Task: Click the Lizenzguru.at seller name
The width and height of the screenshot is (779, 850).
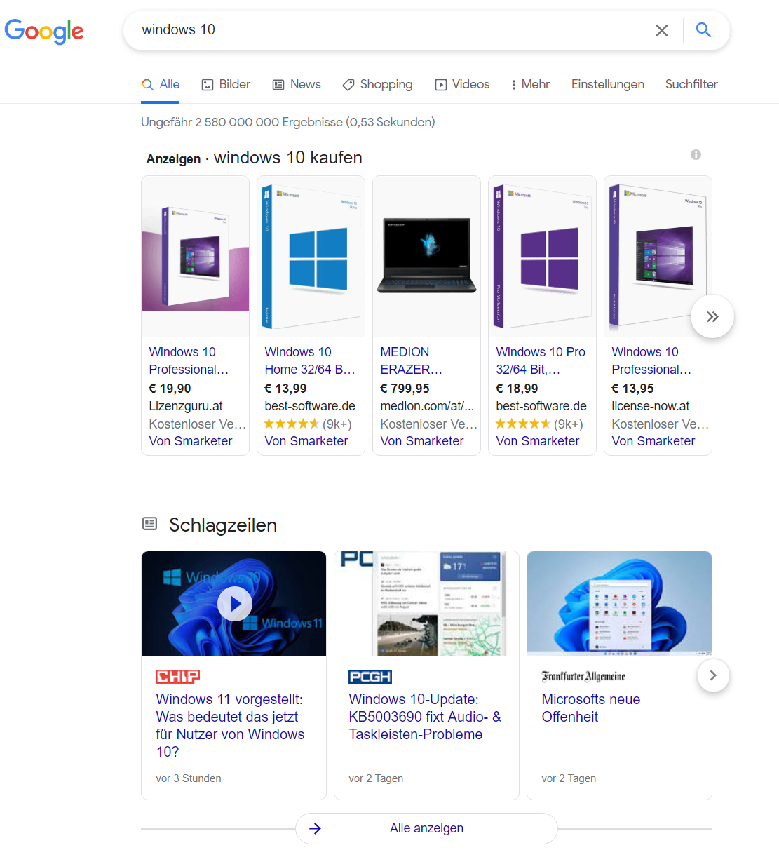Action: pos(186,406)
